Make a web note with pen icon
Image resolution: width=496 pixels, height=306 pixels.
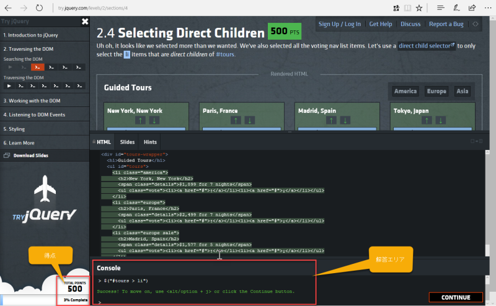click(456, 8)
